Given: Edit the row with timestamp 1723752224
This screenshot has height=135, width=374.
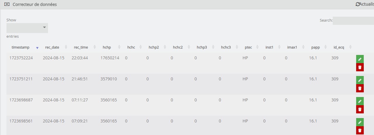Looking at the screenshot, I should 360,59.
